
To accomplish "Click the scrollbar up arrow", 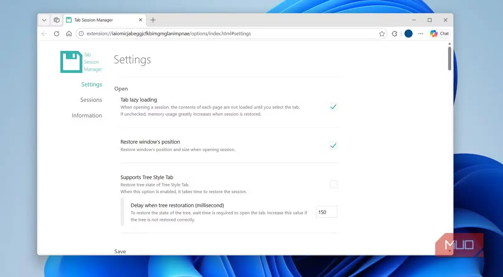I will [x=450, y=44].
